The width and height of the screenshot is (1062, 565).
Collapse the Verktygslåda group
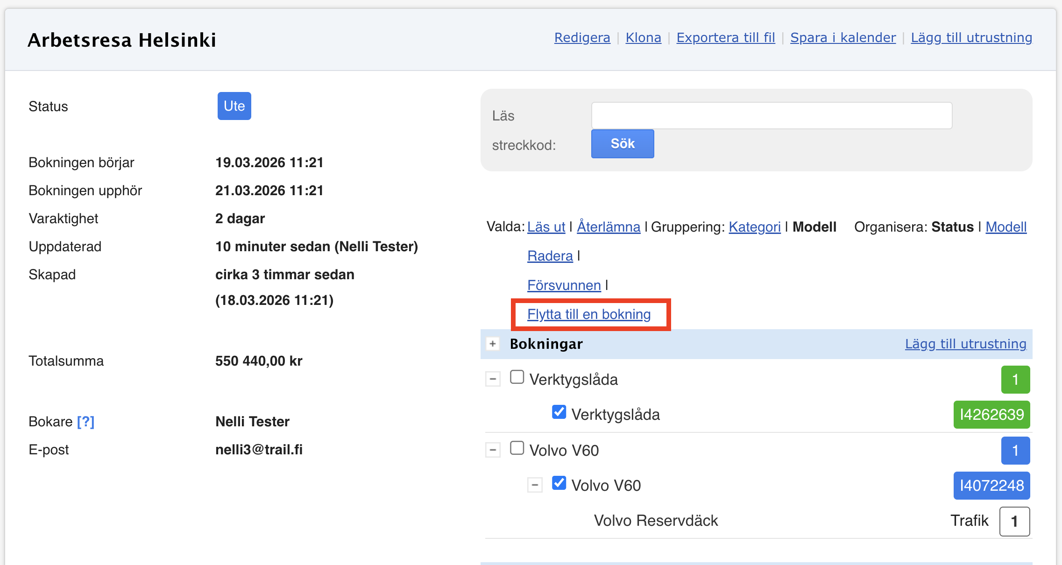click(493, 379)
